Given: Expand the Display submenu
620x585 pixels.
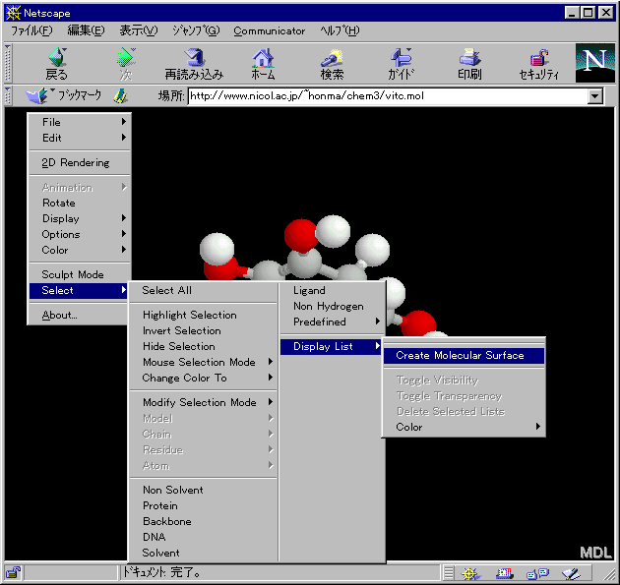Looking at the screenshot, I should [80, 218].
